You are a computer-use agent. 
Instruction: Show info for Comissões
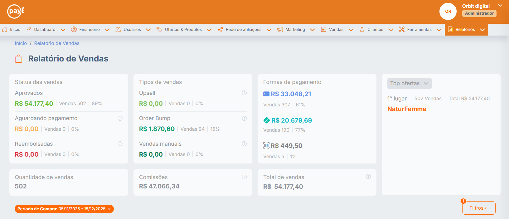244,177
